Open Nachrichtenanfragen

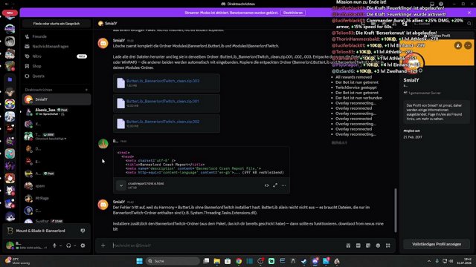click(51, 47)
